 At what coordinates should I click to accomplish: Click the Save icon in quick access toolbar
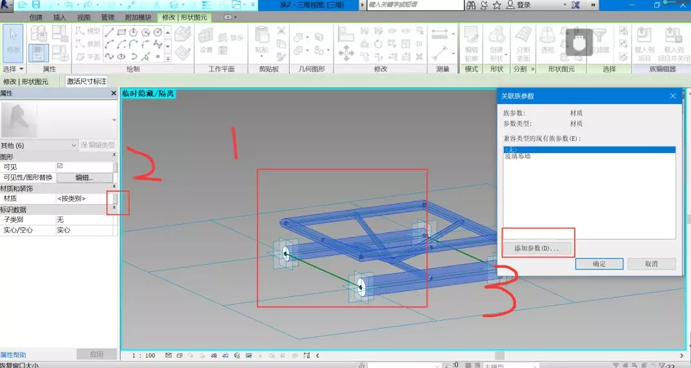(x=37, y=5)
